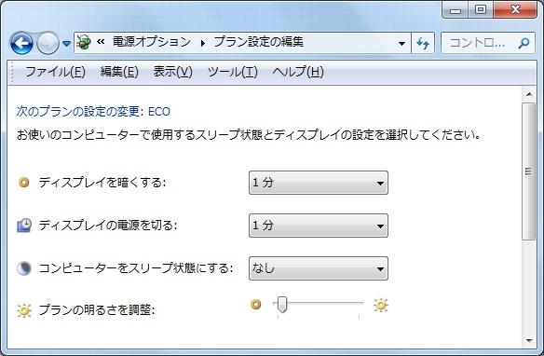Click in the コントロール search box
The width and height of the screenshot is (544, 356).
coord(481,43)
